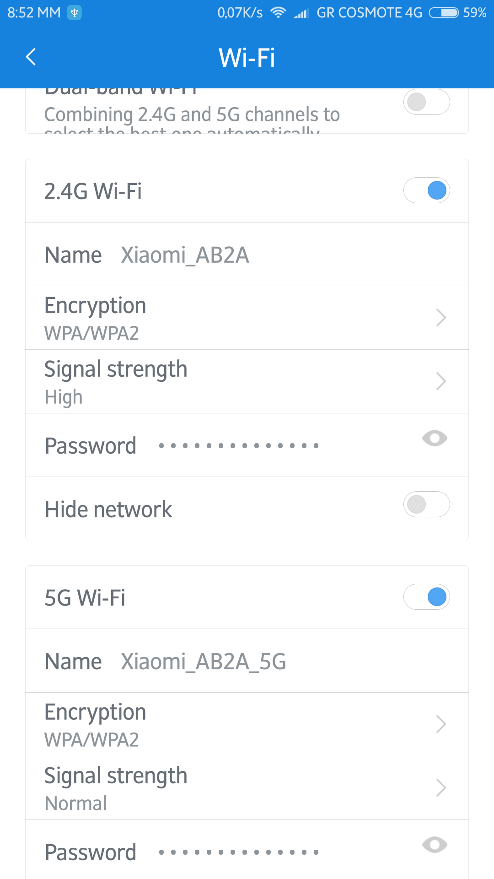The height and width of the screenshot is (879, 494).
Task: Show the 2.4G Wi-Fi password
Action: pyautogui.click(x=435, y=439)
